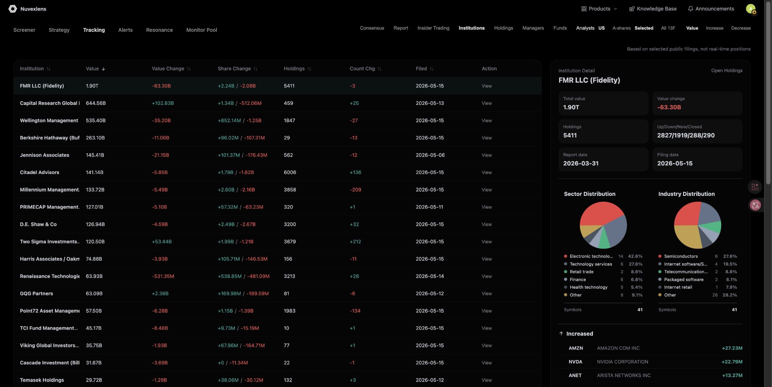Image resolution: width=772 pixels, height=387 pixels.
Task: Select the Millennium Management row name
Action: click(x=50, y=190)
